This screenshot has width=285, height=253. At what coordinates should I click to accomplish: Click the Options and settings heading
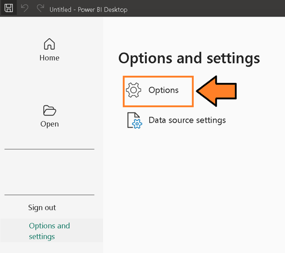click(x=189, y=59)
